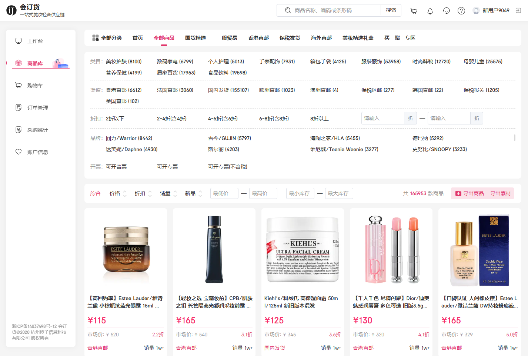The image size is (528, 356).
Task: Open the notification bell icon
Action: pos(430,11)
